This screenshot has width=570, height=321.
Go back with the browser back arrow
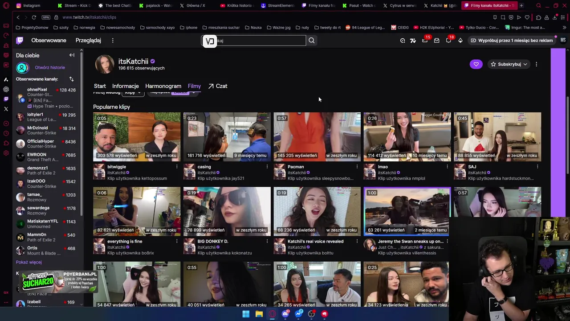[18, 17]
